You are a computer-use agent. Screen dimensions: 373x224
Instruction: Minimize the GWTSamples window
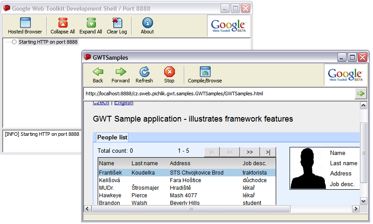click(342, 57)
